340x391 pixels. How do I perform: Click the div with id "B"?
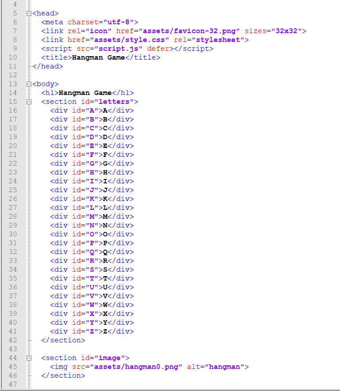click(92, 119)
